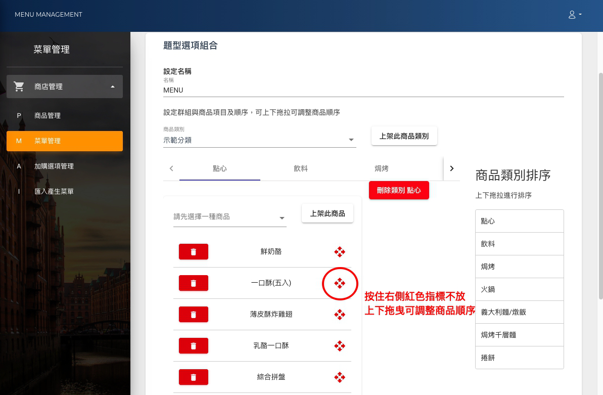The image size is (603, 395).
Task: Delete the 鮮奶酪 item with trash button
Action: (194, 252)
